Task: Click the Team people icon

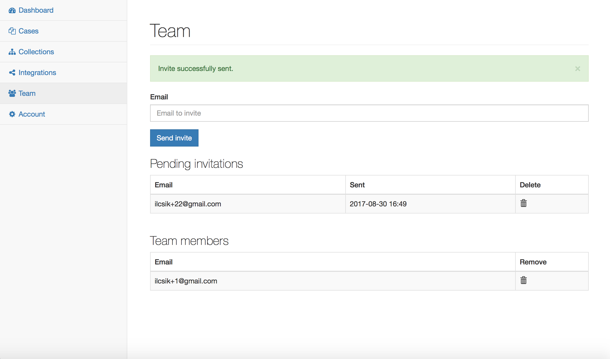Action: click(x=12, y=93)
